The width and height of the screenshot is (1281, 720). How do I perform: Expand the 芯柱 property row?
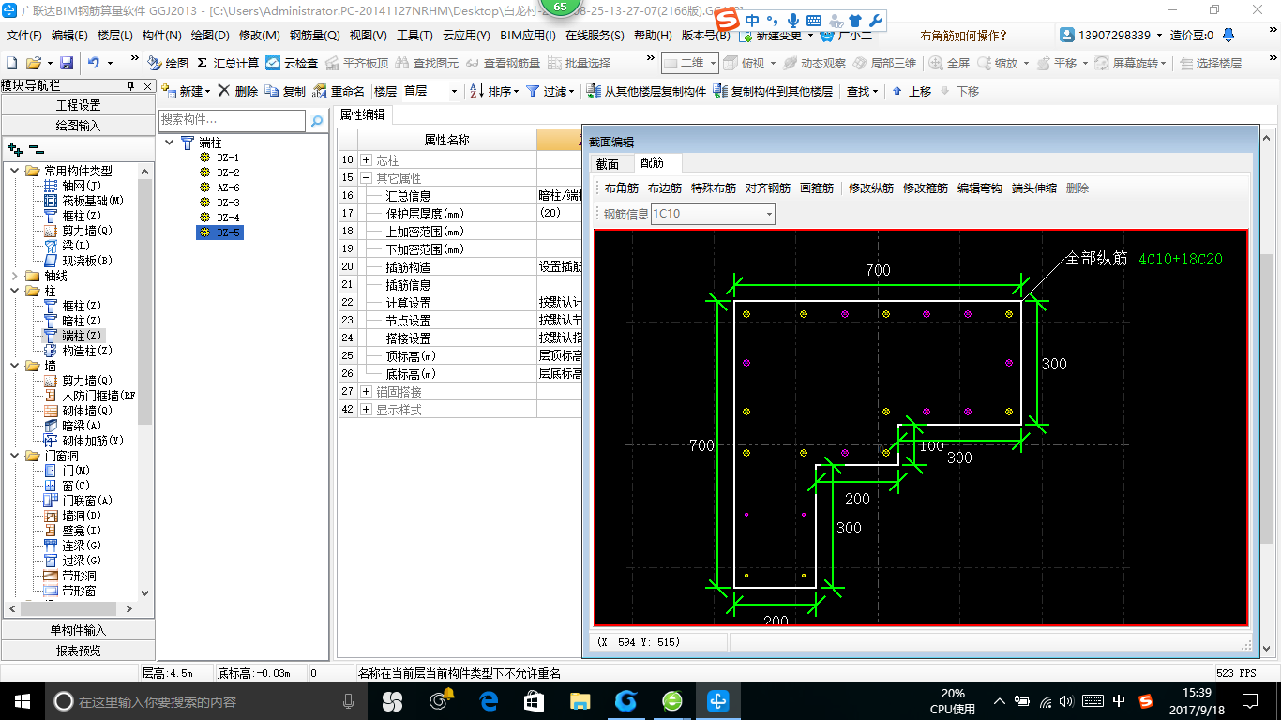click(367, 160)
